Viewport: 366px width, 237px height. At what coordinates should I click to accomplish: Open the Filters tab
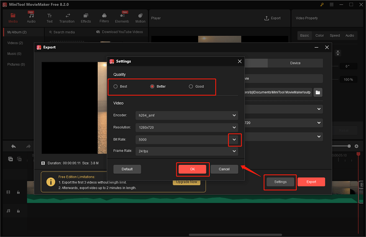[x=104, y=18]
